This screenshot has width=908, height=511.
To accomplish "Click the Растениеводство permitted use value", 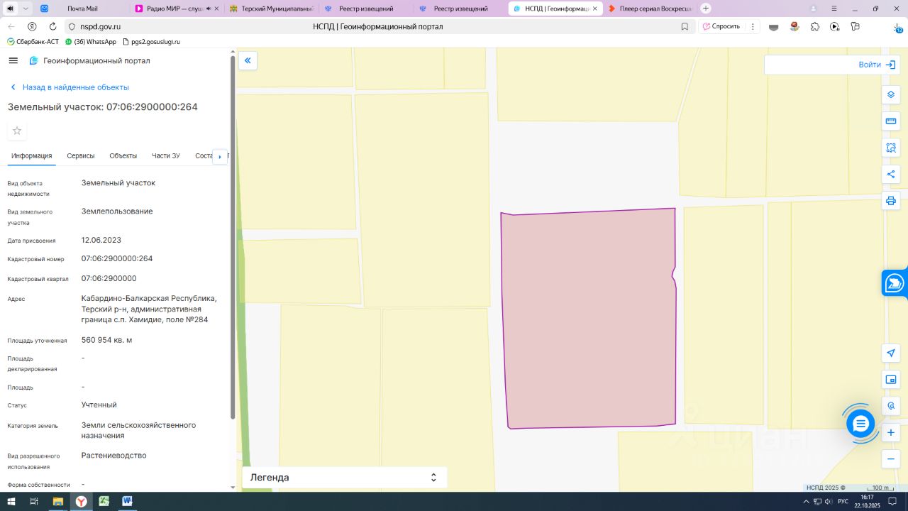I will coord(114,456).
